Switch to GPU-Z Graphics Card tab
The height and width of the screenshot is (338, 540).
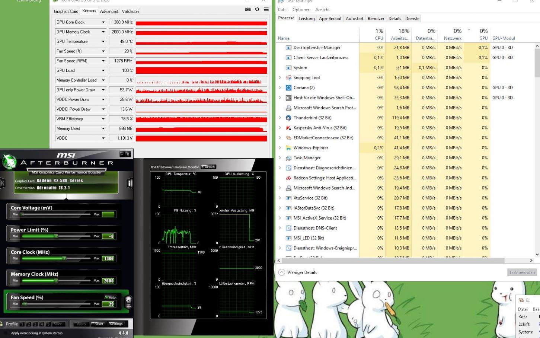(x=66, y=12)
